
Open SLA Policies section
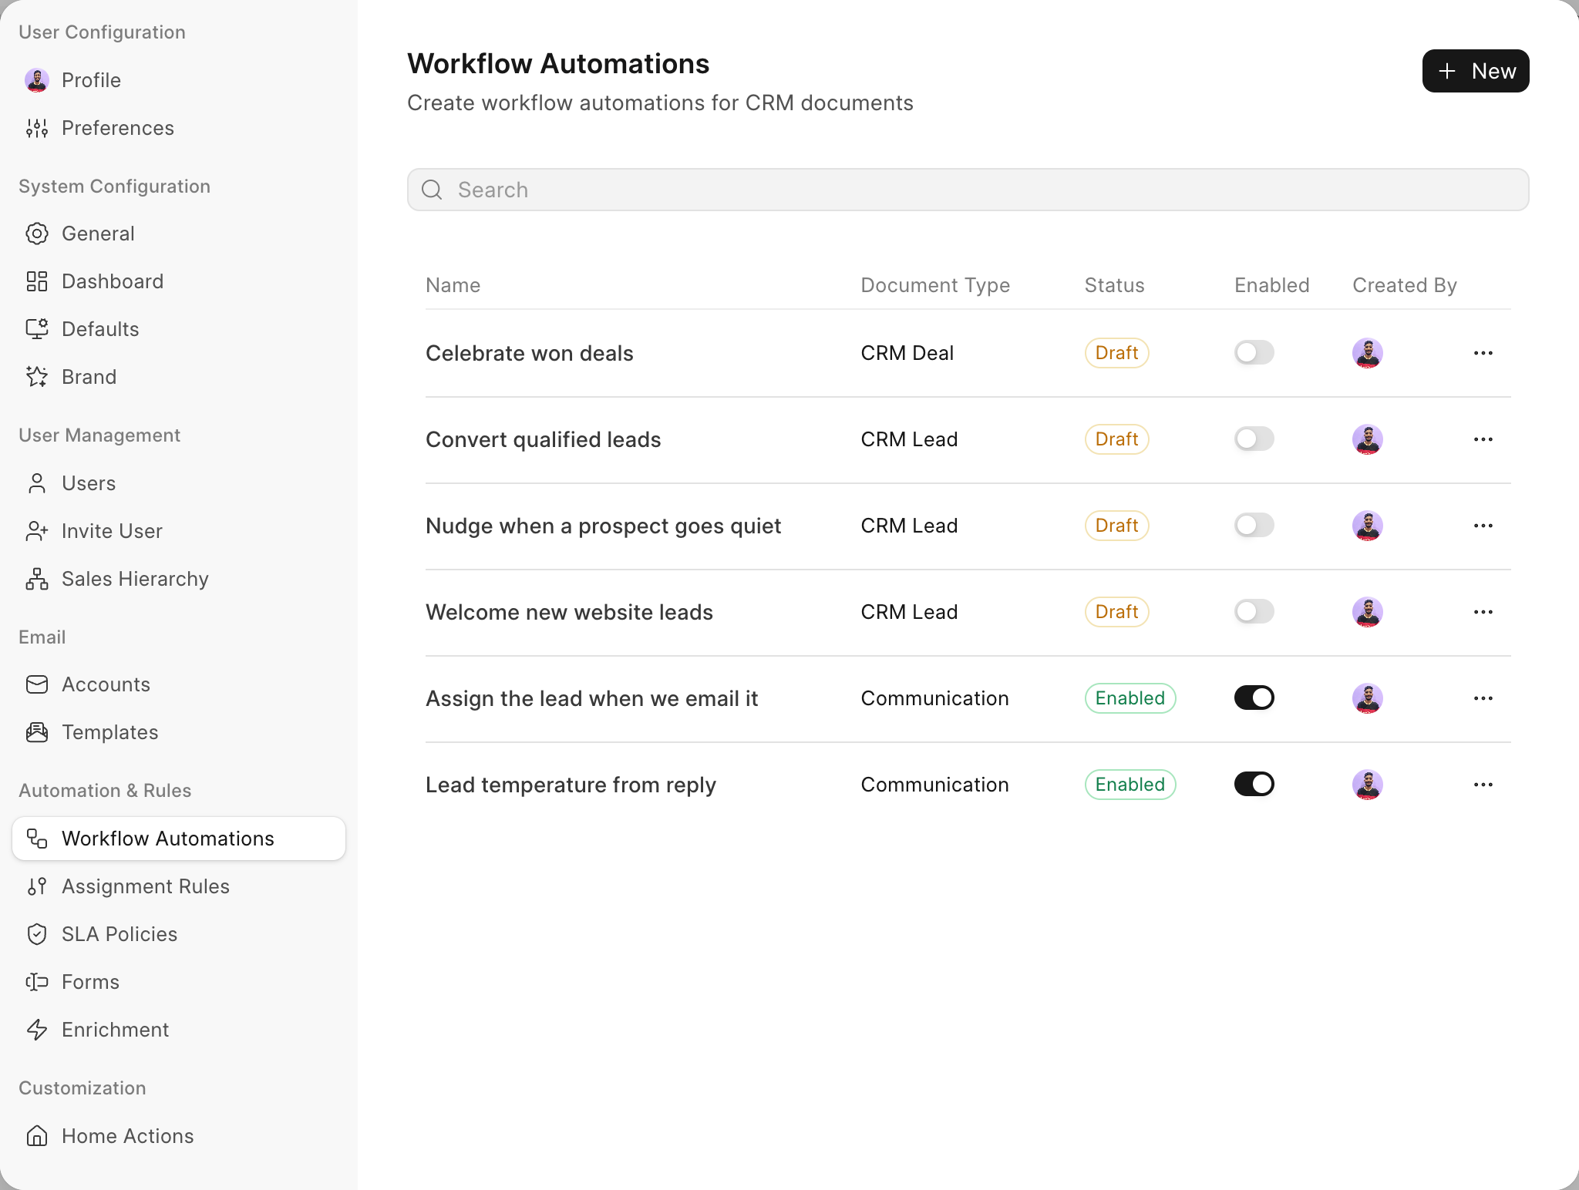pyautogui.click(x=179, y=934)
